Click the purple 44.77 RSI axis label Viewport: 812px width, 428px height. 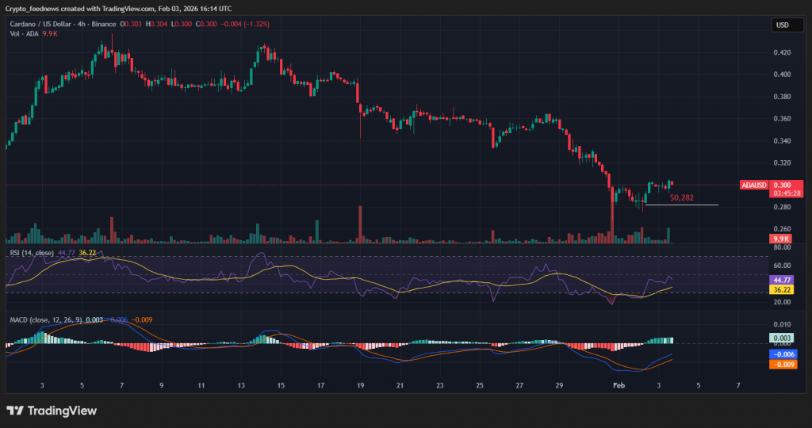tap(781, 280)
